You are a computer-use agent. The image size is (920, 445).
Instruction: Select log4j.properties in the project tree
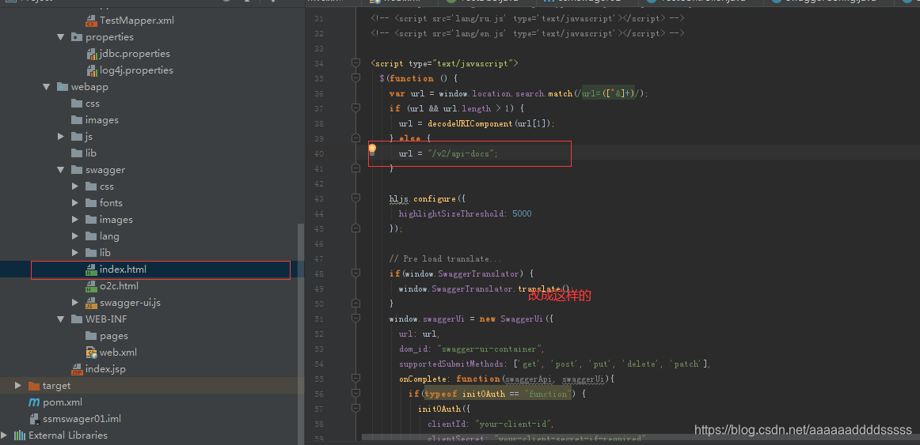[x=137, y=70]
